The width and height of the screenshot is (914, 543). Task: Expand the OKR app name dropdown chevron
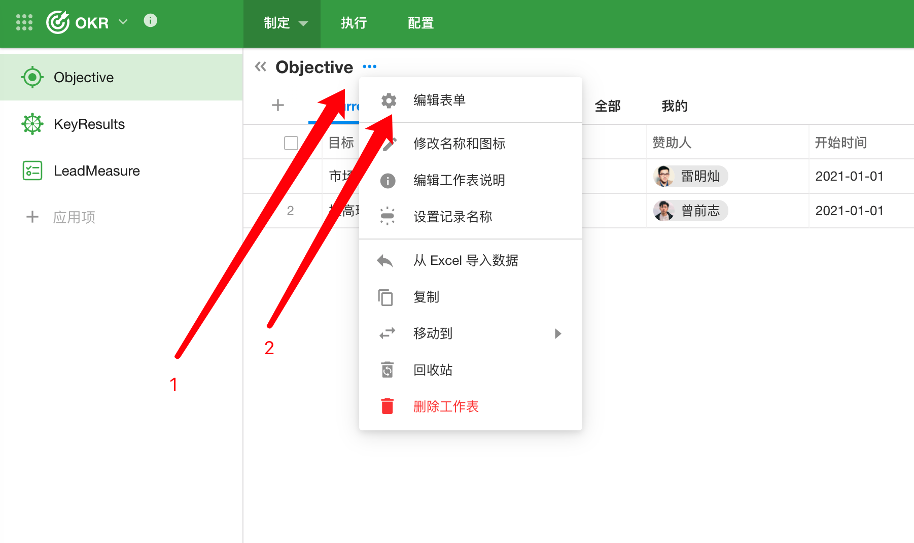(123, 22)
